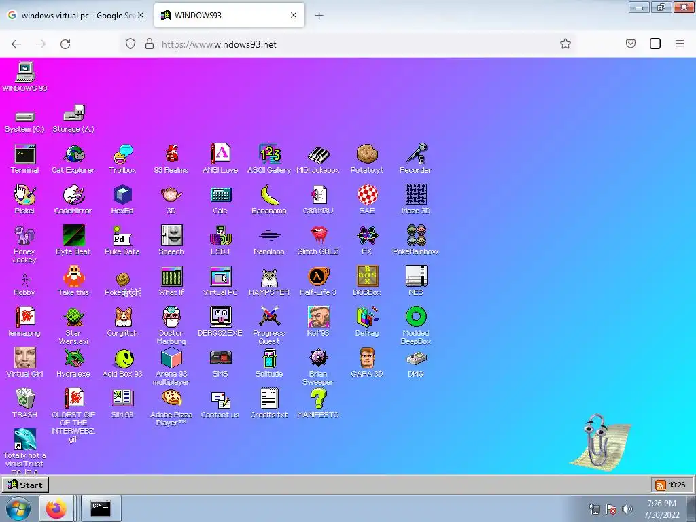Image resolution: width=696 pixels, height=522 pixels.
Task: Open the Firefox hamburger menu
Action: [680, 43]
